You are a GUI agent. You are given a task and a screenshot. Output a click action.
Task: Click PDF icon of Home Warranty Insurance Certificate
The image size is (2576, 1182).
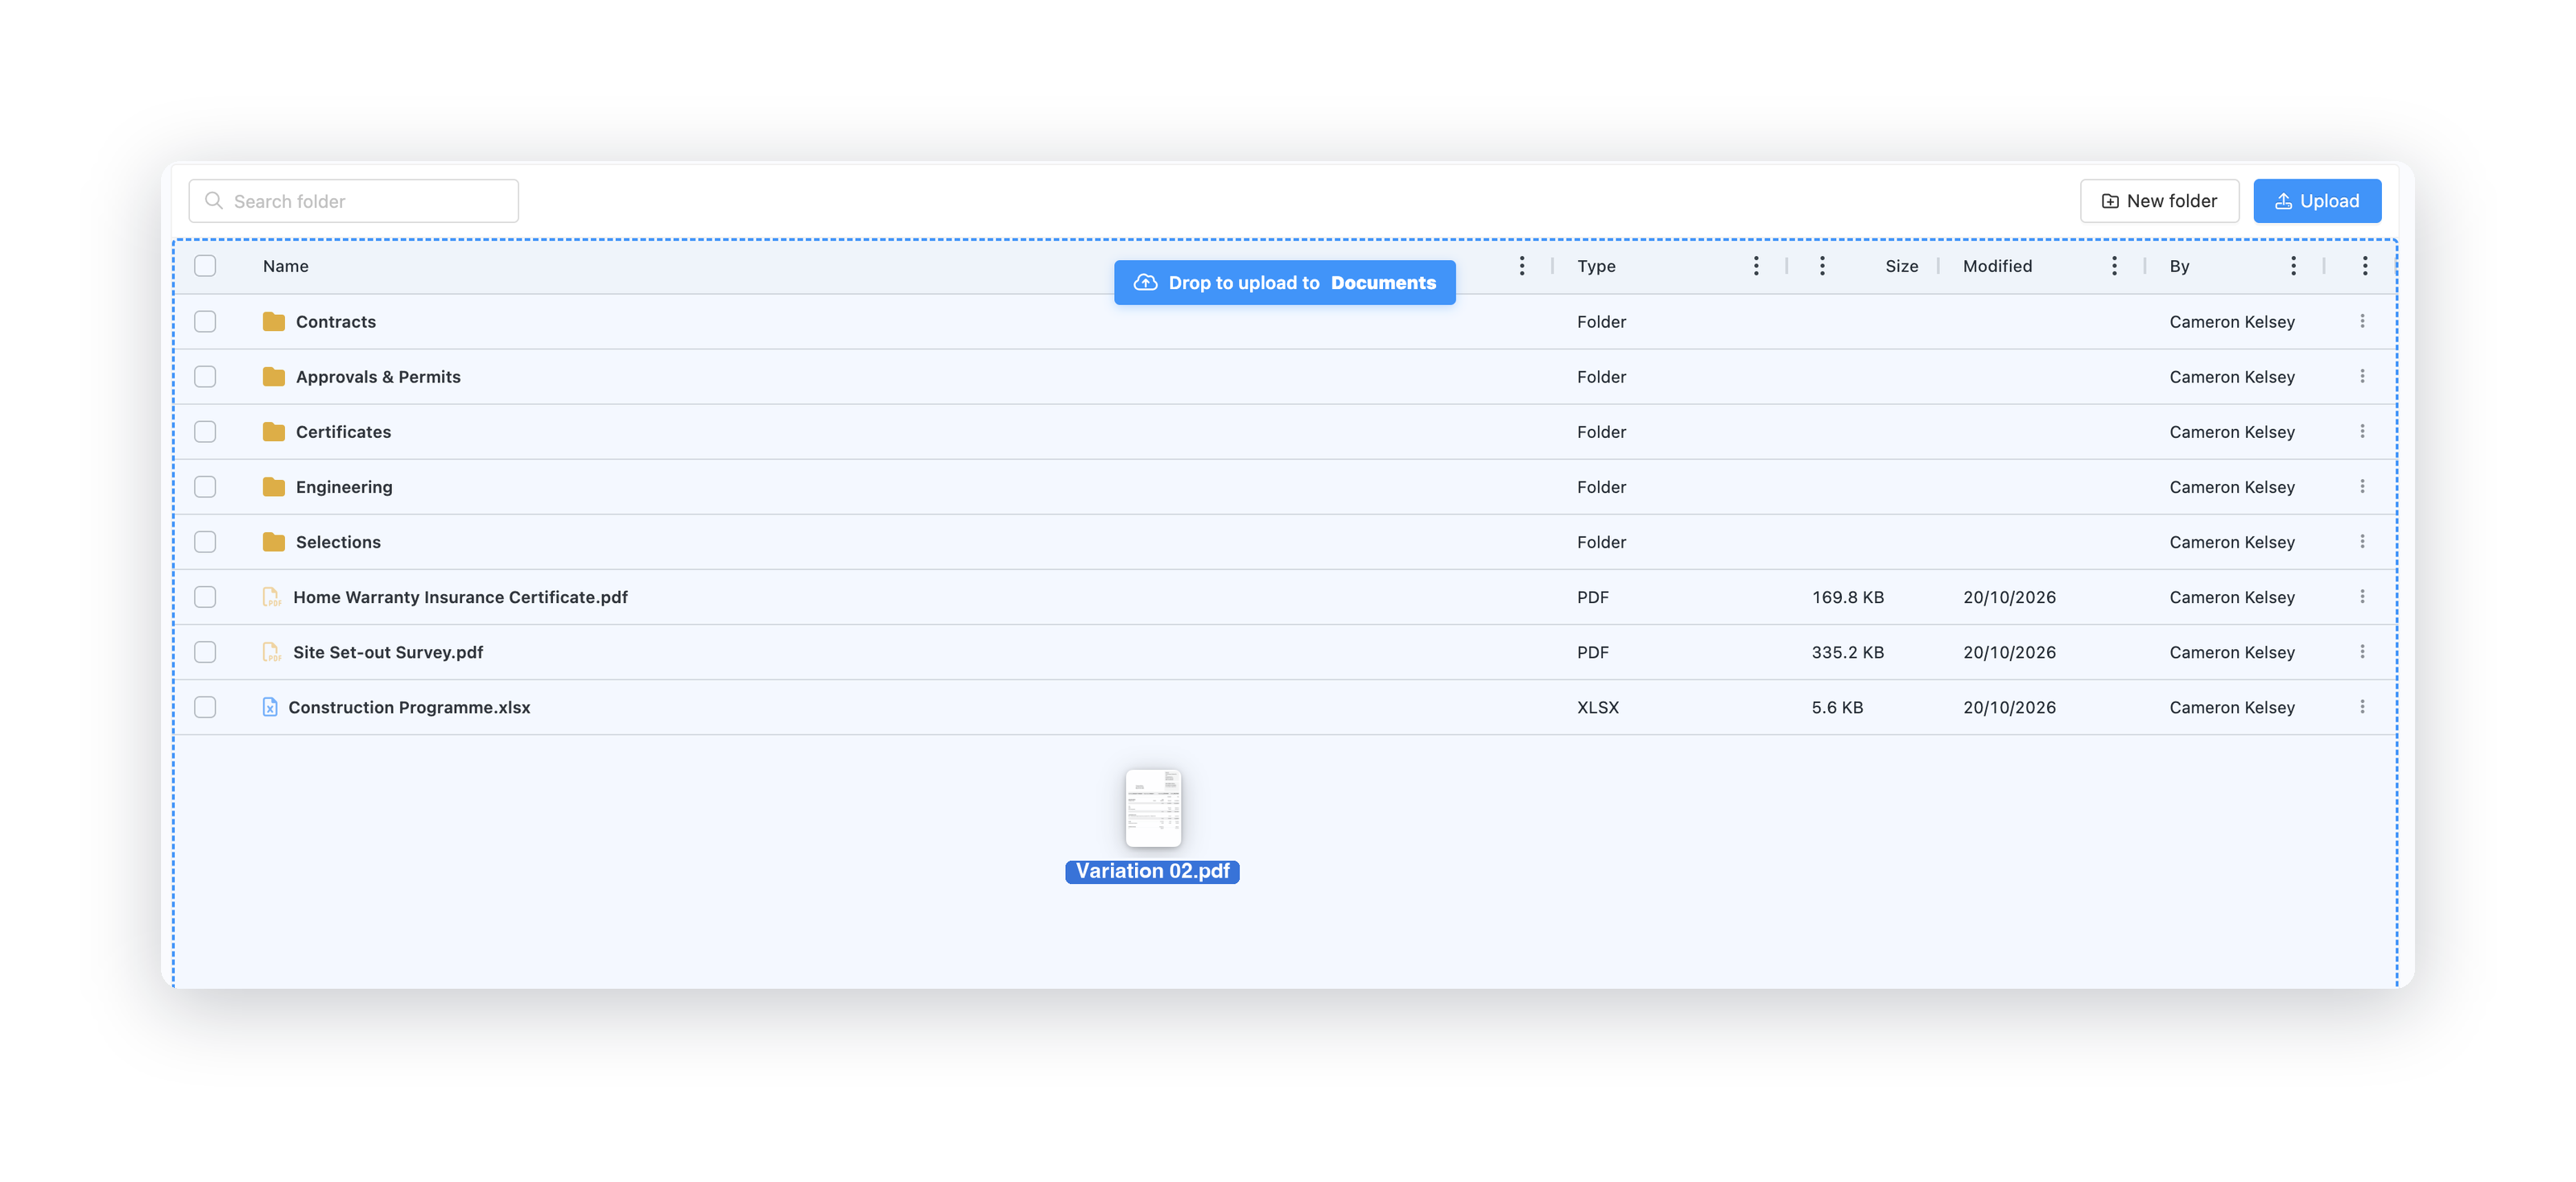(271, 597)
